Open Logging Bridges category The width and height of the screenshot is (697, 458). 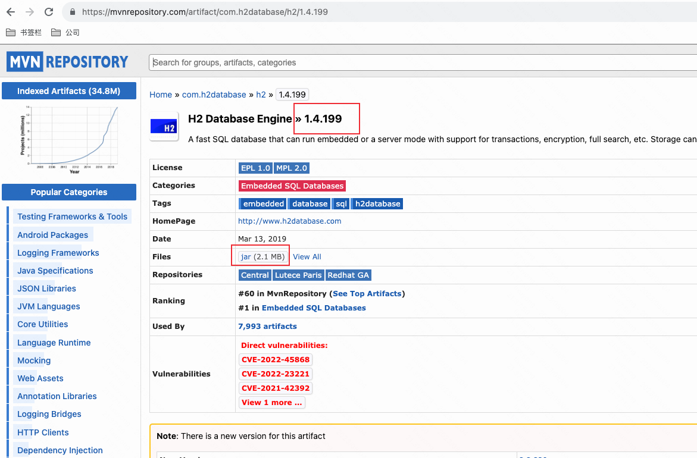[x=49, y=414]
